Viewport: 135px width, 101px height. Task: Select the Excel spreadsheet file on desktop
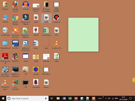[46, 31]
